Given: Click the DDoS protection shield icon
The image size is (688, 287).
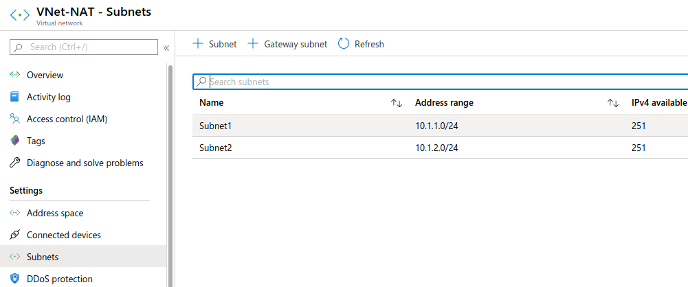Looking at the screenshot, I should [14, 279].
